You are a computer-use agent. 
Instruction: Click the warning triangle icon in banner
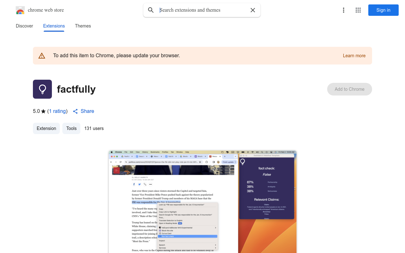click(x=42, y=56)
